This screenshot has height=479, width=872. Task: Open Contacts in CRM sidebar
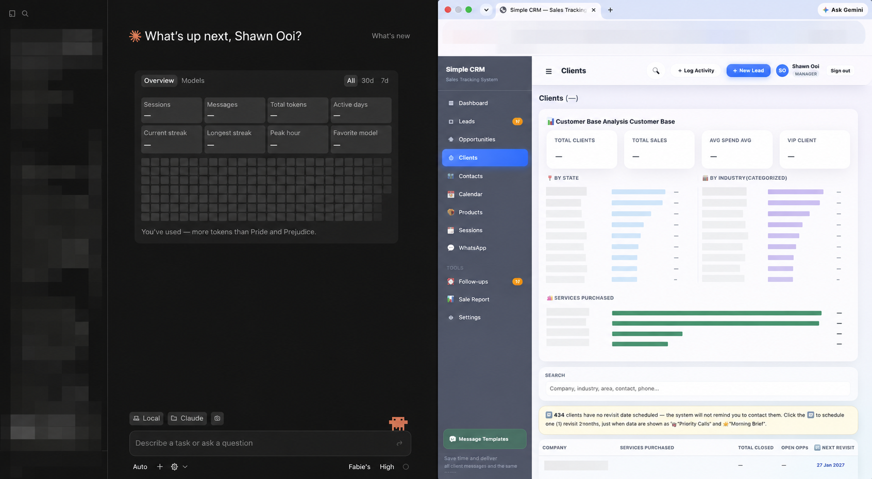485,176
